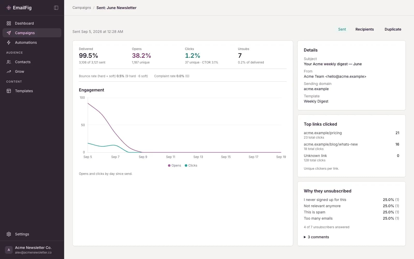The height and width of the screenshot is (259, 414).
Task: Click the account avatar letter A
Action: (9, 250)
